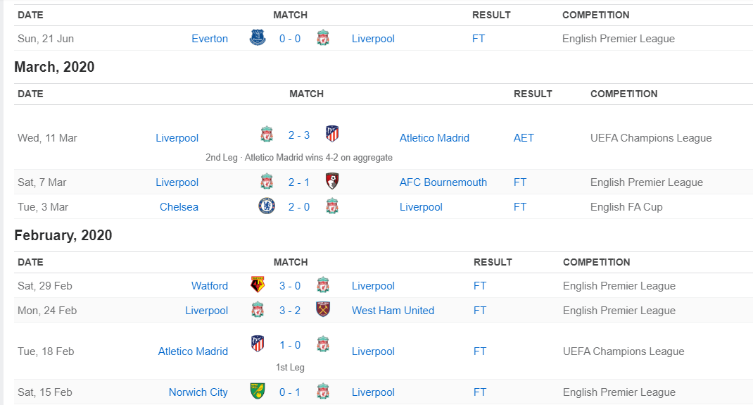Click Atletico Madrid crest in 11 Mar match
Screen dimensions: 753x405
point(332,133)
